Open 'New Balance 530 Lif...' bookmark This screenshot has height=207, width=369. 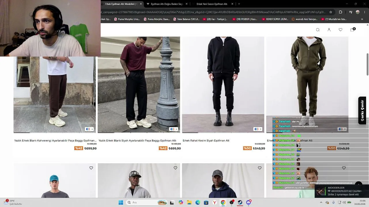186,19
